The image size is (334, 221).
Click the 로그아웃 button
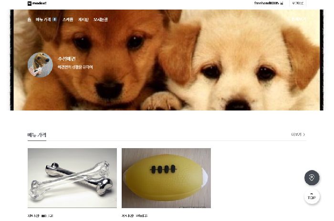pos(298,3)
